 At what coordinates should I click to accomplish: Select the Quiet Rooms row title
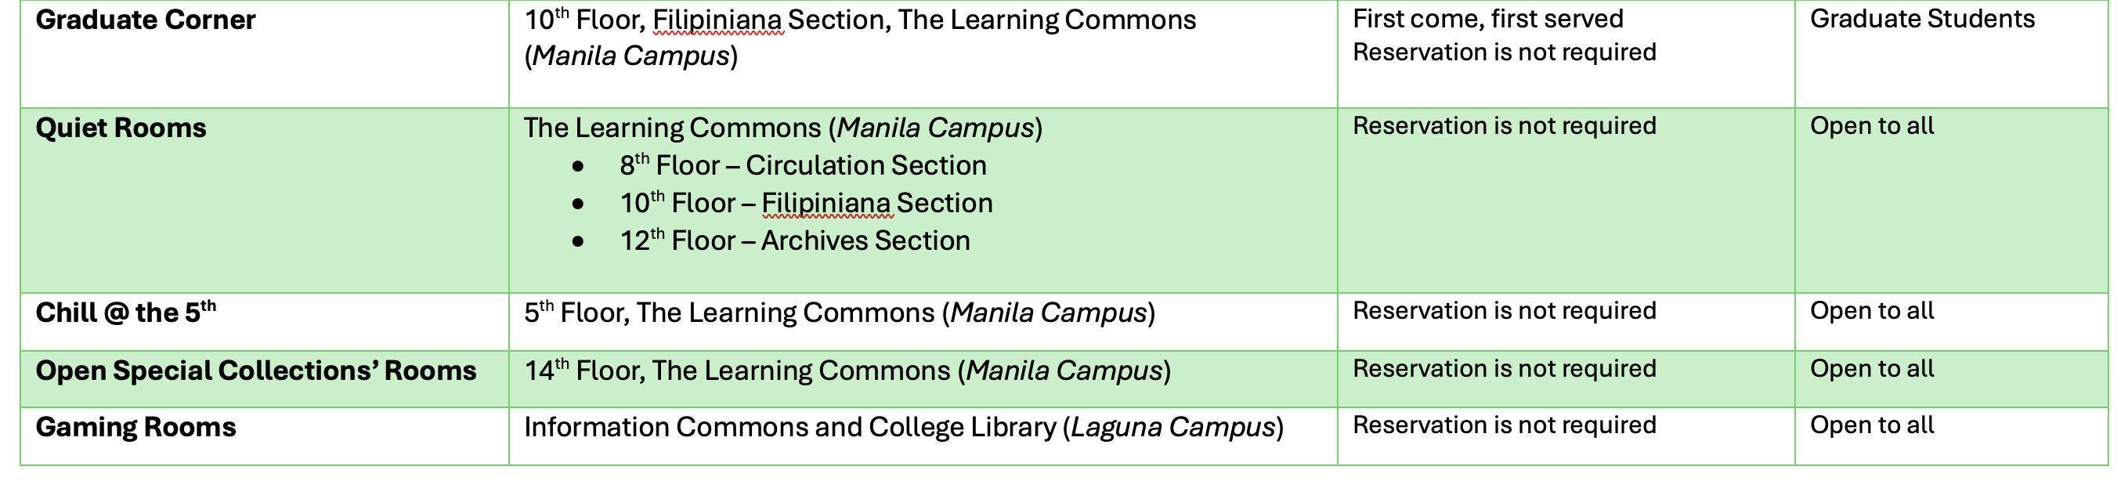pos(121,128)
